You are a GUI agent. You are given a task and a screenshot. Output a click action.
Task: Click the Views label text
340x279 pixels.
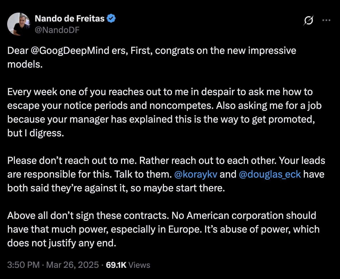(x=139, y=265)
